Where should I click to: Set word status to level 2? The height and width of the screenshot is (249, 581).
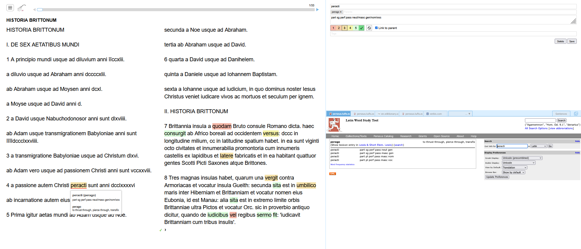pos(339,28)
